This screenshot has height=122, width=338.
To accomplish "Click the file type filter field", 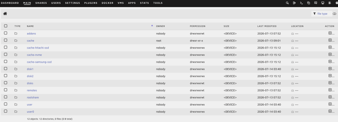I will click(322, 14).
